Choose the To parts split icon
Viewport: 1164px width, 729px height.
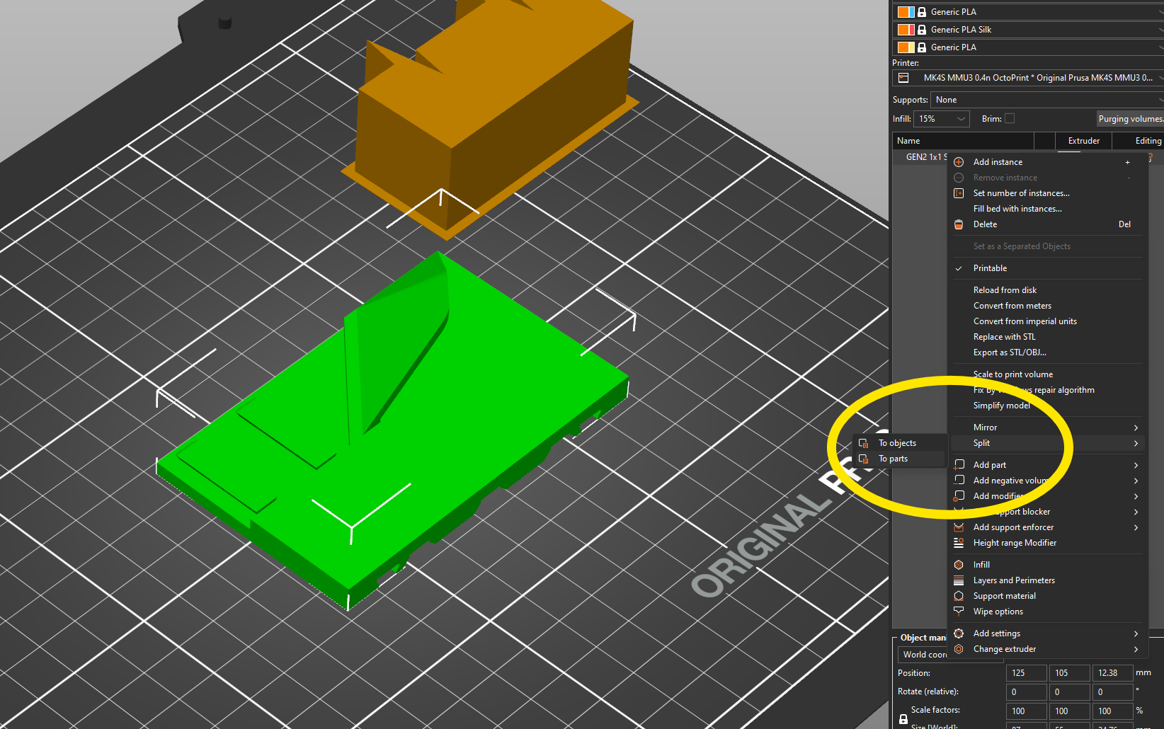(864, 459)
